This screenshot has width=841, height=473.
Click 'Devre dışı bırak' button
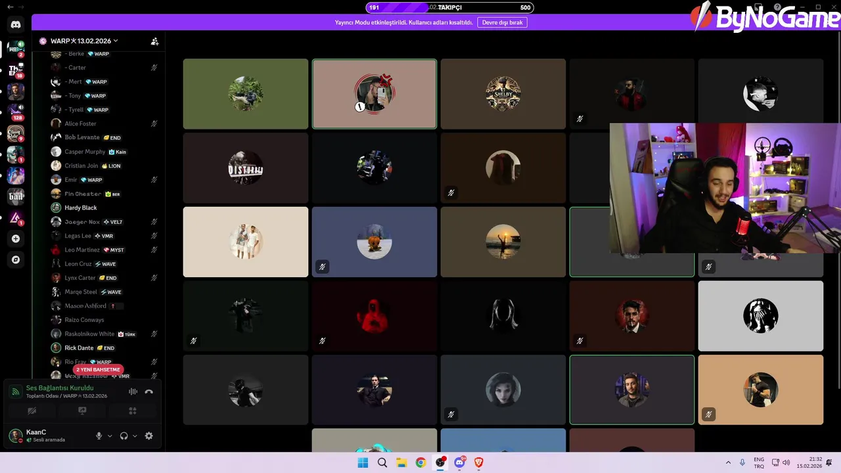click(x=503, y=22)
